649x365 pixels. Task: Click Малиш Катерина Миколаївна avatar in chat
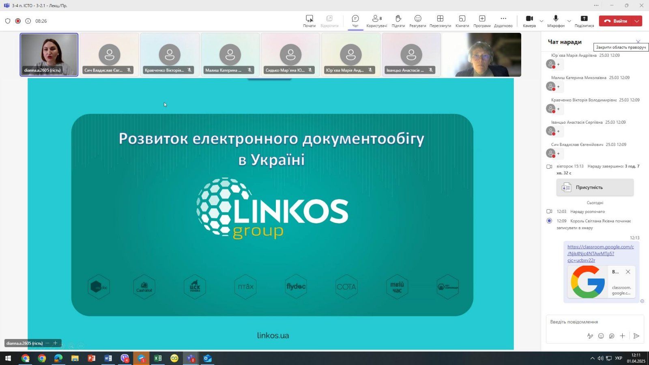point(550,86)
